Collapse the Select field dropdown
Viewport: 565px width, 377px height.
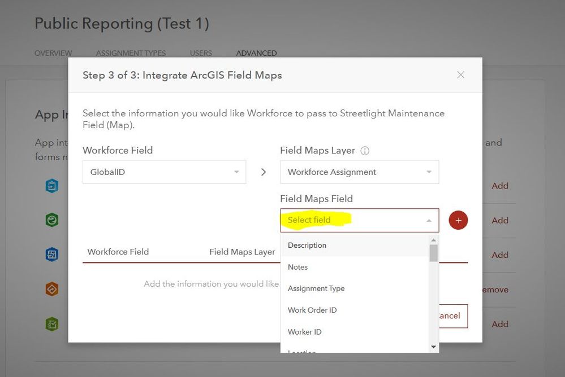[429, 220]
